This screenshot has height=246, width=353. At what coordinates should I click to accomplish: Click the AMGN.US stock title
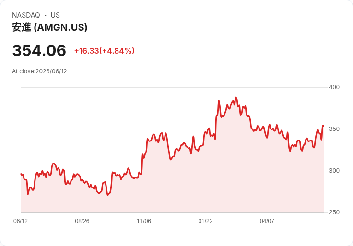click(x=50, y=27)
